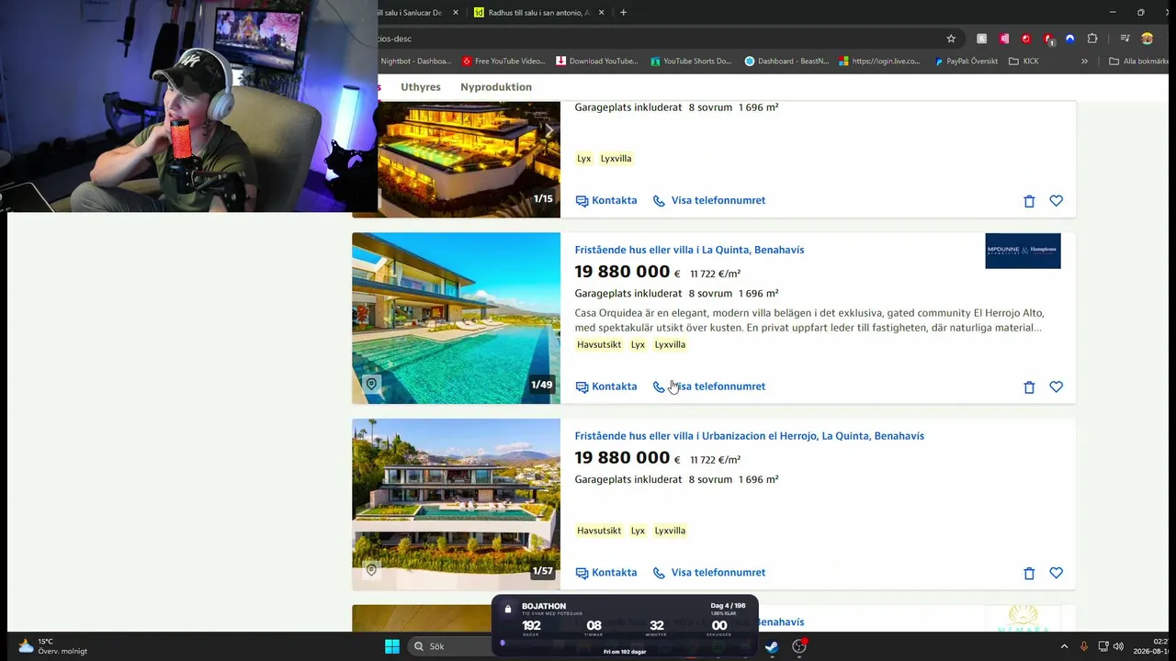This screenshot has height=661, width=1176.
Task: Open the weather widget showing 15°C
Action: (53, 646)
